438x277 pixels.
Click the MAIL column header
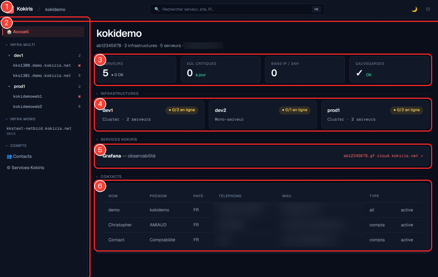click(x=287, y=196)
